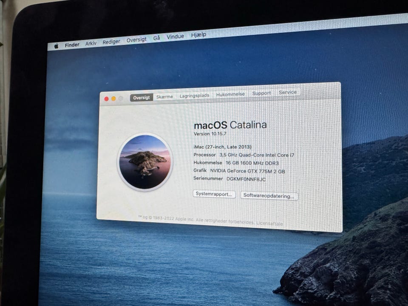Click the serial number DGKMF0NNF8JC

click(246, 179)
